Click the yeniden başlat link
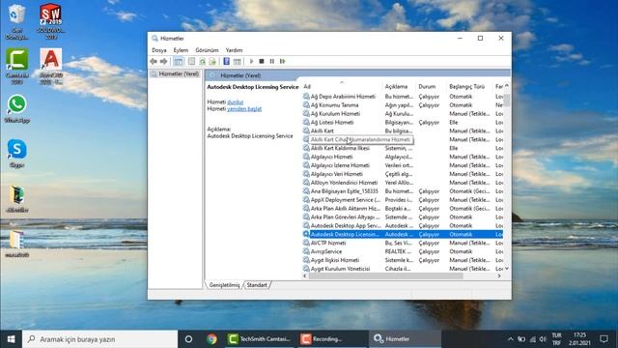Screen dimensions: 618x348 point(244,109)
